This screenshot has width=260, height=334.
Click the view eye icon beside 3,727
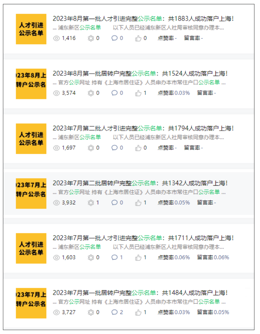[x=56, y=312]
